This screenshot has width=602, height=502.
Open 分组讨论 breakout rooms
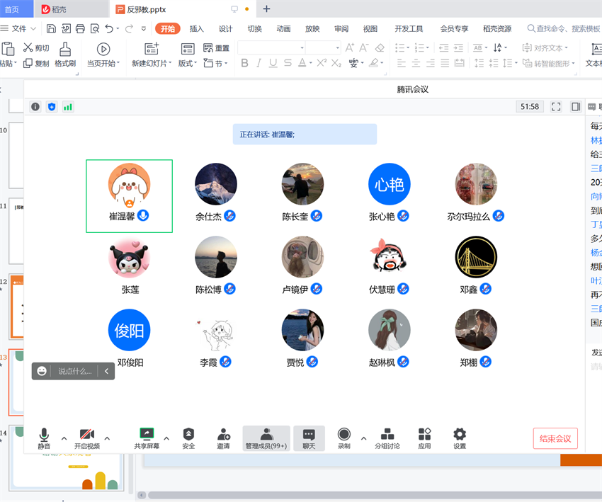pos(387,438)
